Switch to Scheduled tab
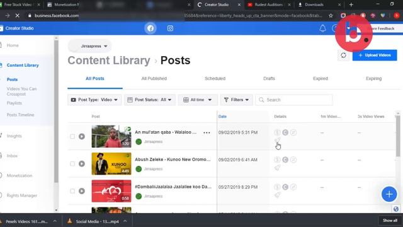Viewport: 403px width, 227px height. pos(215,78)
